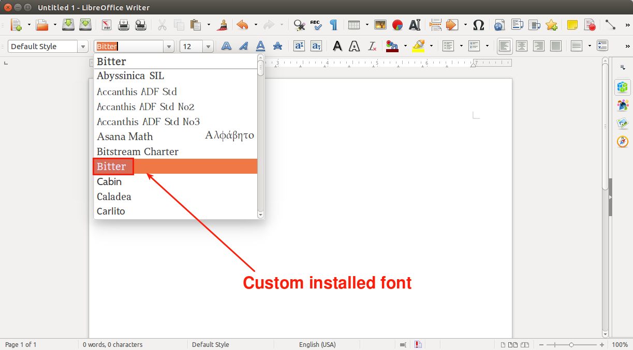
Task: Export the document directly as PDF
Action: 107,25
